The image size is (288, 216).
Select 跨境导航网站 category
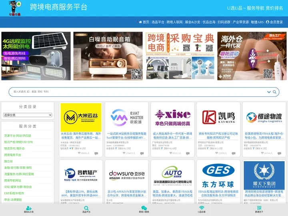point(12,180)
